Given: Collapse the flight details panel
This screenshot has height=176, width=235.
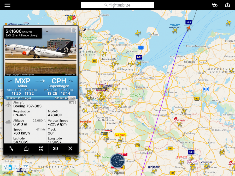Looking at the screenshot, I should click(x=41, y=148).
